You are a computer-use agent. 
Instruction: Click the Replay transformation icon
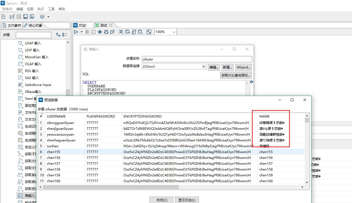112,32
